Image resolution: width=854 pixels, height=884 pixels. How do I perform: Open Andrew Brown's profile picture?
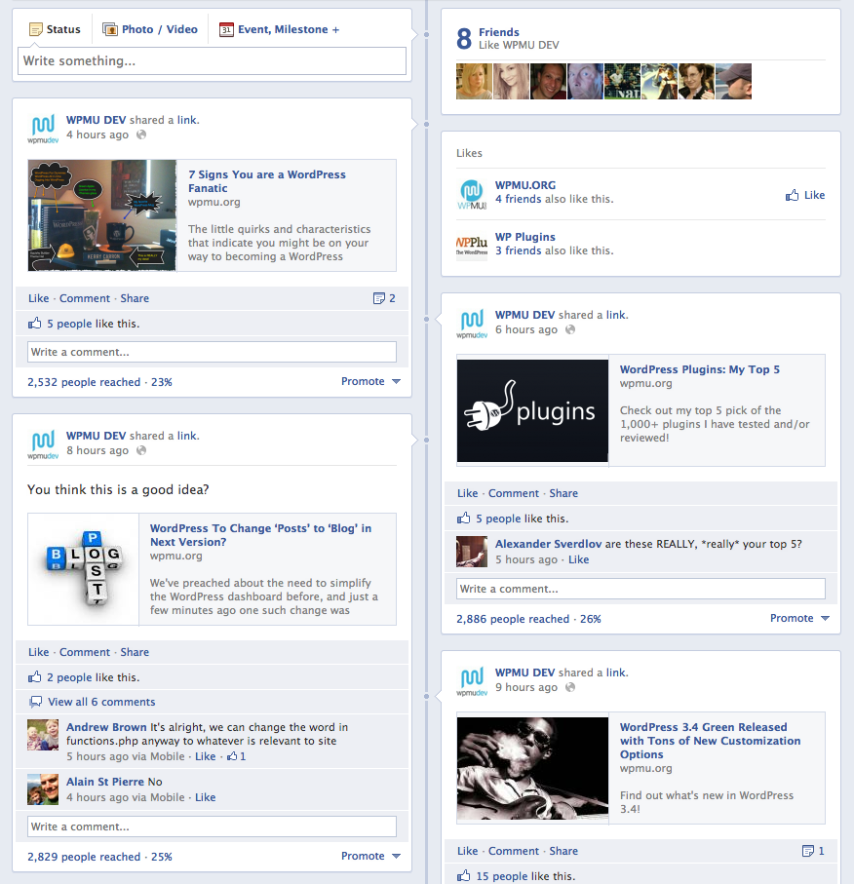pyautogui.click(x=43, y=735)
